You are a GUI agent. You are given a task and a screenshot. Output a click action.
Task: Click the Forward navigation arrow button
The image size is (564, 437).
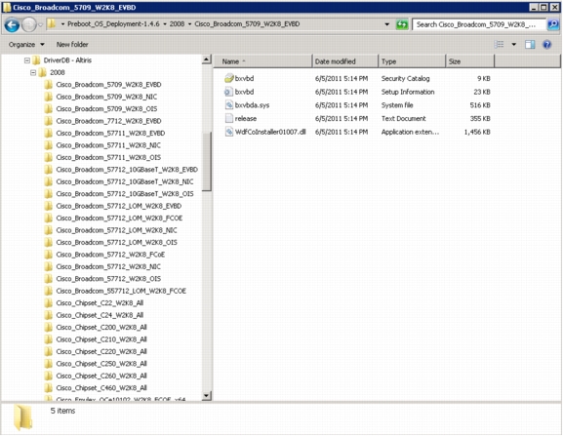tap(28, 24)
